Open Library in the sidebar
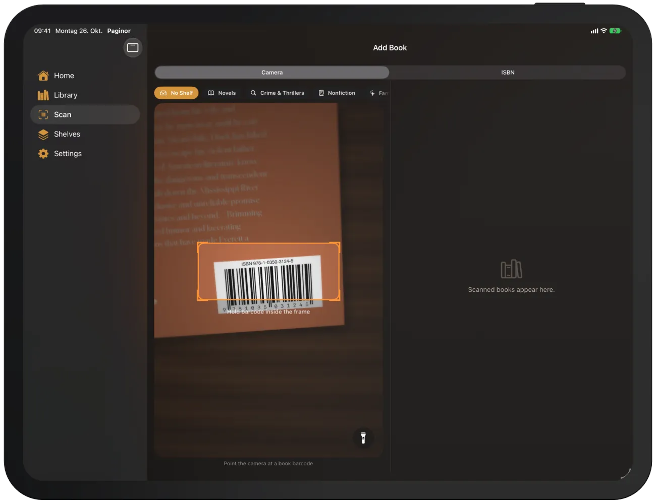Screen dimensions: 656x503 tap(85, 95)
